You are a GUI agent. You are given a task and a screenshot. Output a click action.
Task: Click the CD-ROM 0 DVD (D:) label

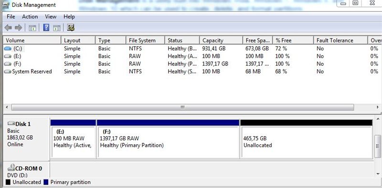pos(26,169)
